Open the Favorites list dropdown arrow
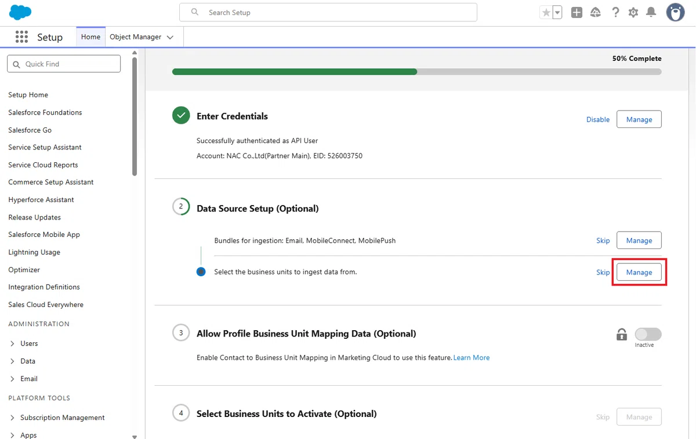Screen dimensions: 696x439 click(x=557, y=13)
